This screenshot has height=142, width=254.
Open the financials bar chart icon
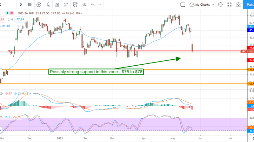coord(57,5)
